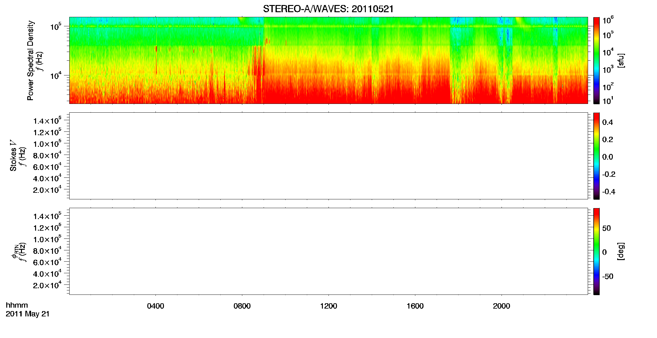Click the 2.0×10^4 tick in the Stokes V panel
Screen dimensions: 657x338
(47, 189)
